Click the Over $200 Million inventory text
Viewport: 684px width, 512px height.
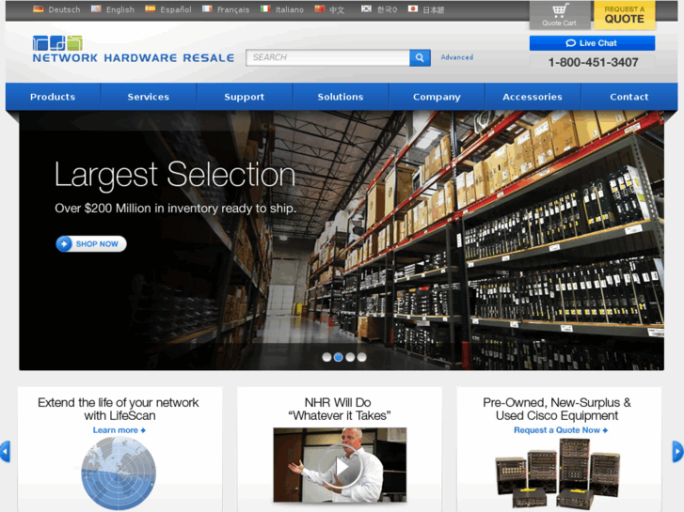175,209
